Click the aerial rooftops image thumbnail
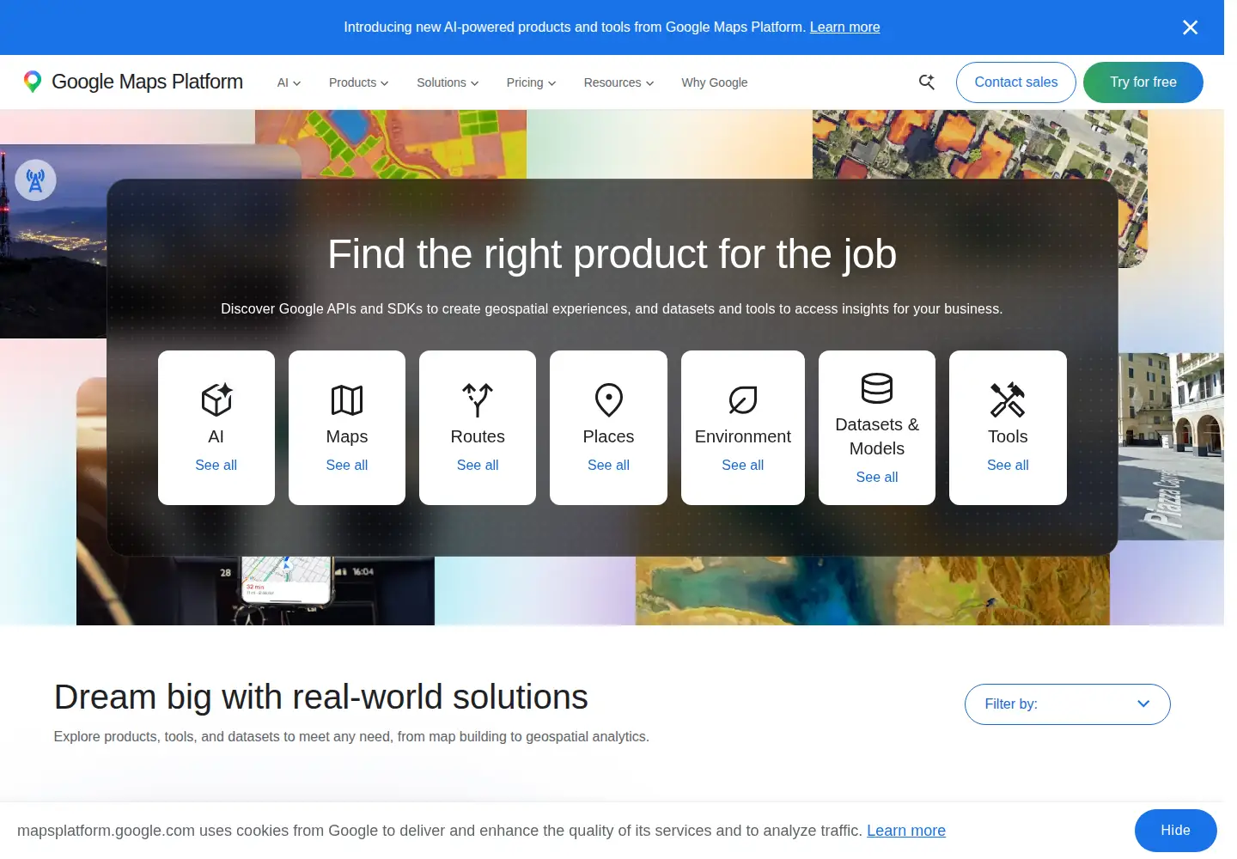The width and height of the screenshot is (1237, 859). click(980, 144)
